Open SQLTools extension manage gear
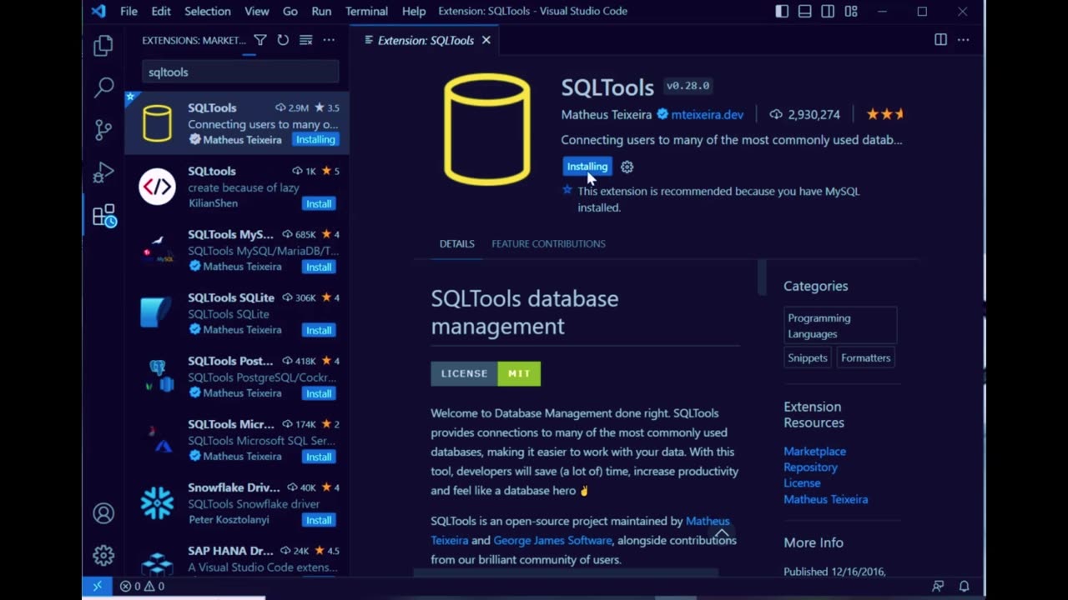The image size is (1068, 600). click(627, 167)
